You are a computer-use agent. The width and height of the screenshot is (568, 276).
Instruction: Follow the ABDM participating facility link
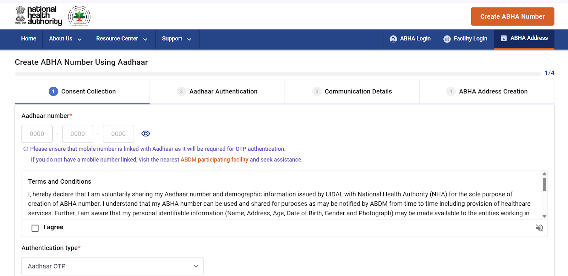pyautogui.click(x=214, y=160)
